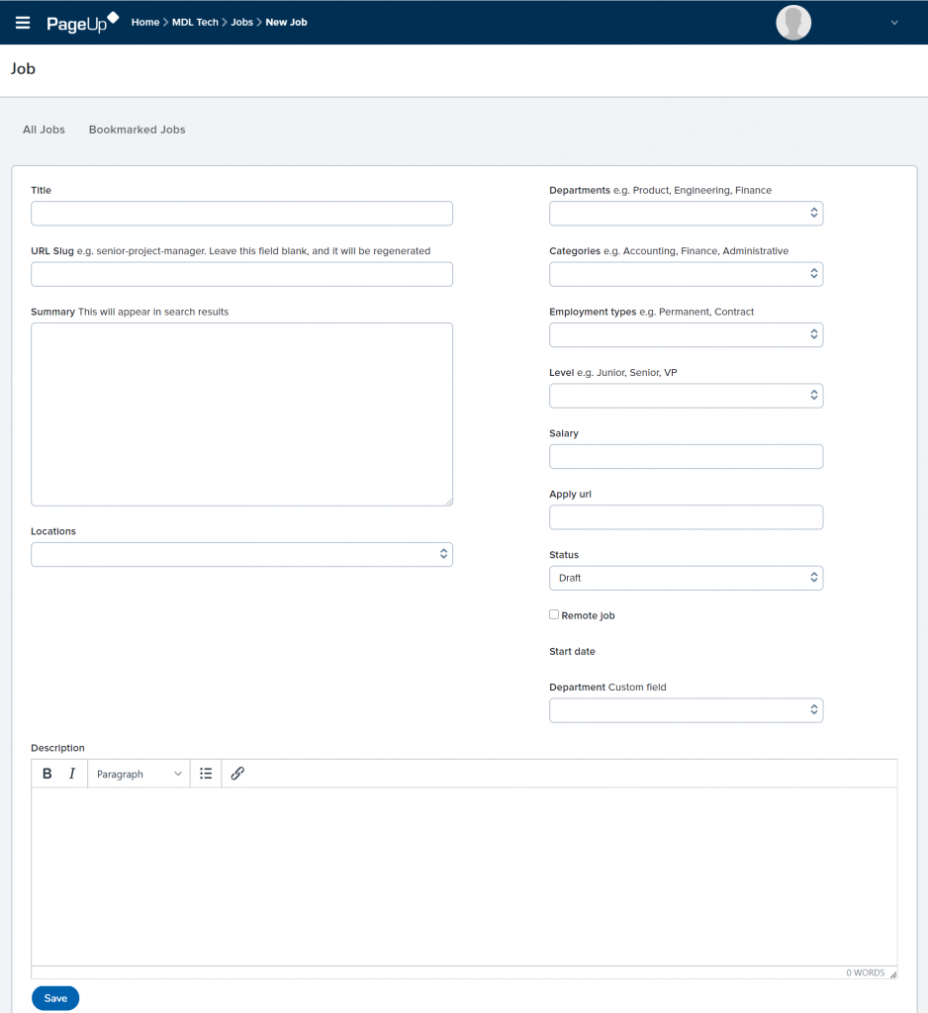Grab the Description editor resize handle
Screen dimensions: 928x1013
click(x=893, y=974)
